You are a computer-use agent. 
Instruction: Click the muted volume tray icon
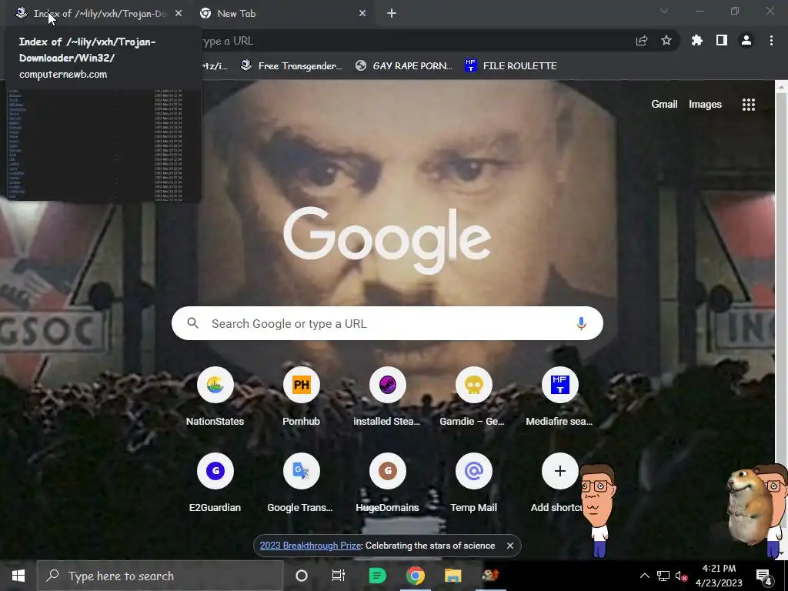pos(681,576)
